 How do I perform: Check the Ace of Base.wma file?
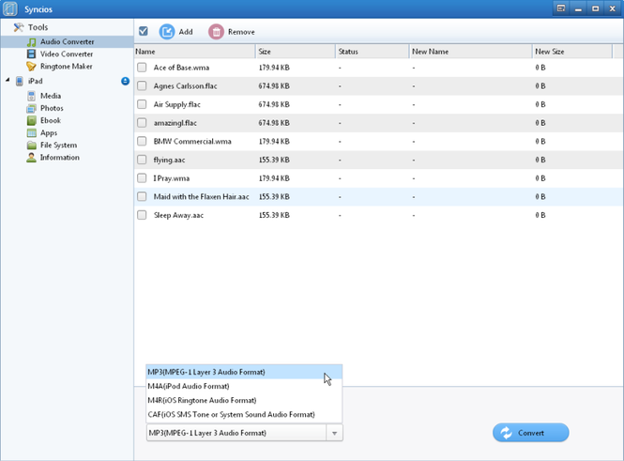click(x=143, y=68)
